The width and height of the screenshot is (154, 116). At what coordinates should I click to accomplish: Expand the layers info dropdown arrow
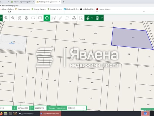(x=92, y=18)
